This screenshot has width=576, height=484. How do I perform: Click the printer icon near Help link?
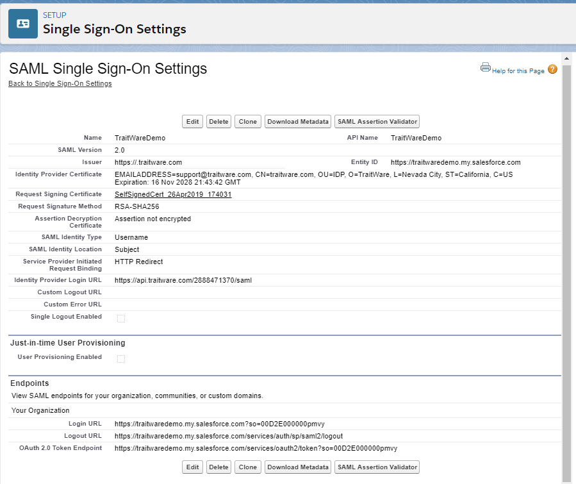pos(485,67)
